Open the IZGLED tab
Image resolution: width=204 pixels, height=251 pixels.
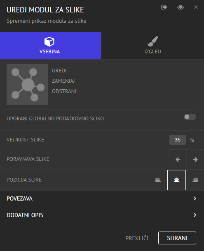pos(152,45)
